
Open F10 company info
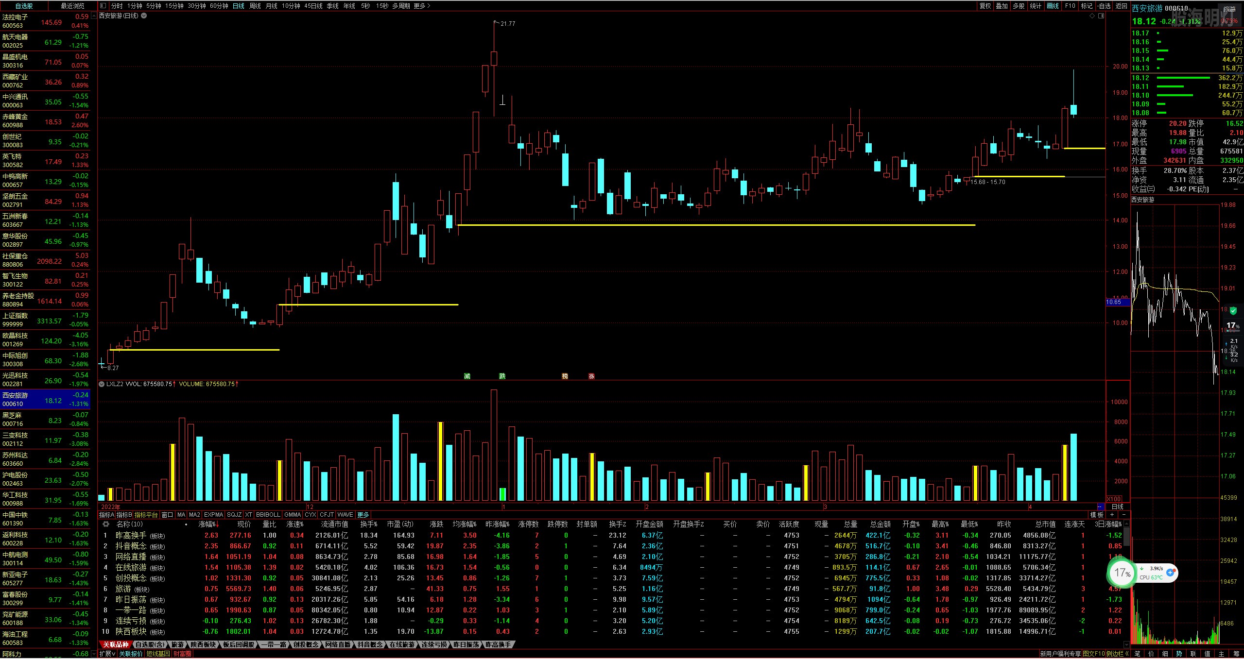coord(1070,6)
